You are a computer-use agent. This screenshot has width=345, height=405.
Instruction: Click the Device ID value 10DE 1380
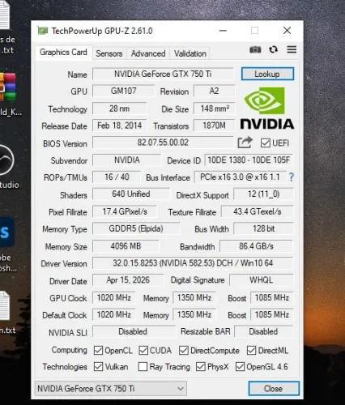(249, 160)
